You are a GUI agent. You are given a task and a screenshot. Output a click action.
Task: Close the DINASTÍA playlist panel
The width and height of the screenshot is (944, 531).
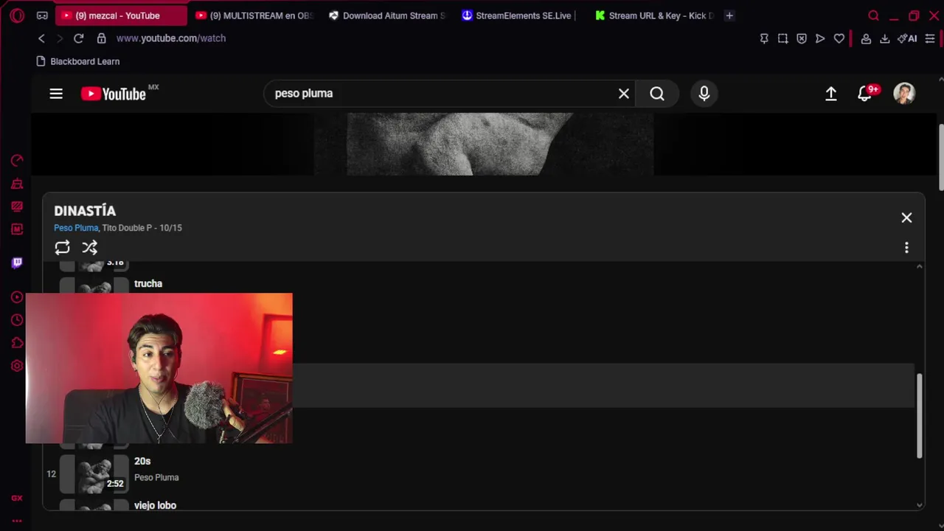[x=906, y=218]
